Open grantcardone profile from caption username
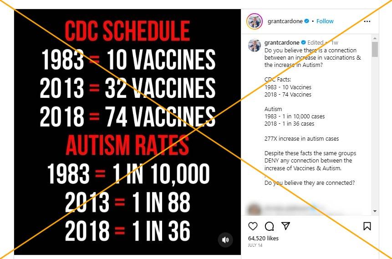The height and width of the screenshot is (259, 392). coord(282,42)
